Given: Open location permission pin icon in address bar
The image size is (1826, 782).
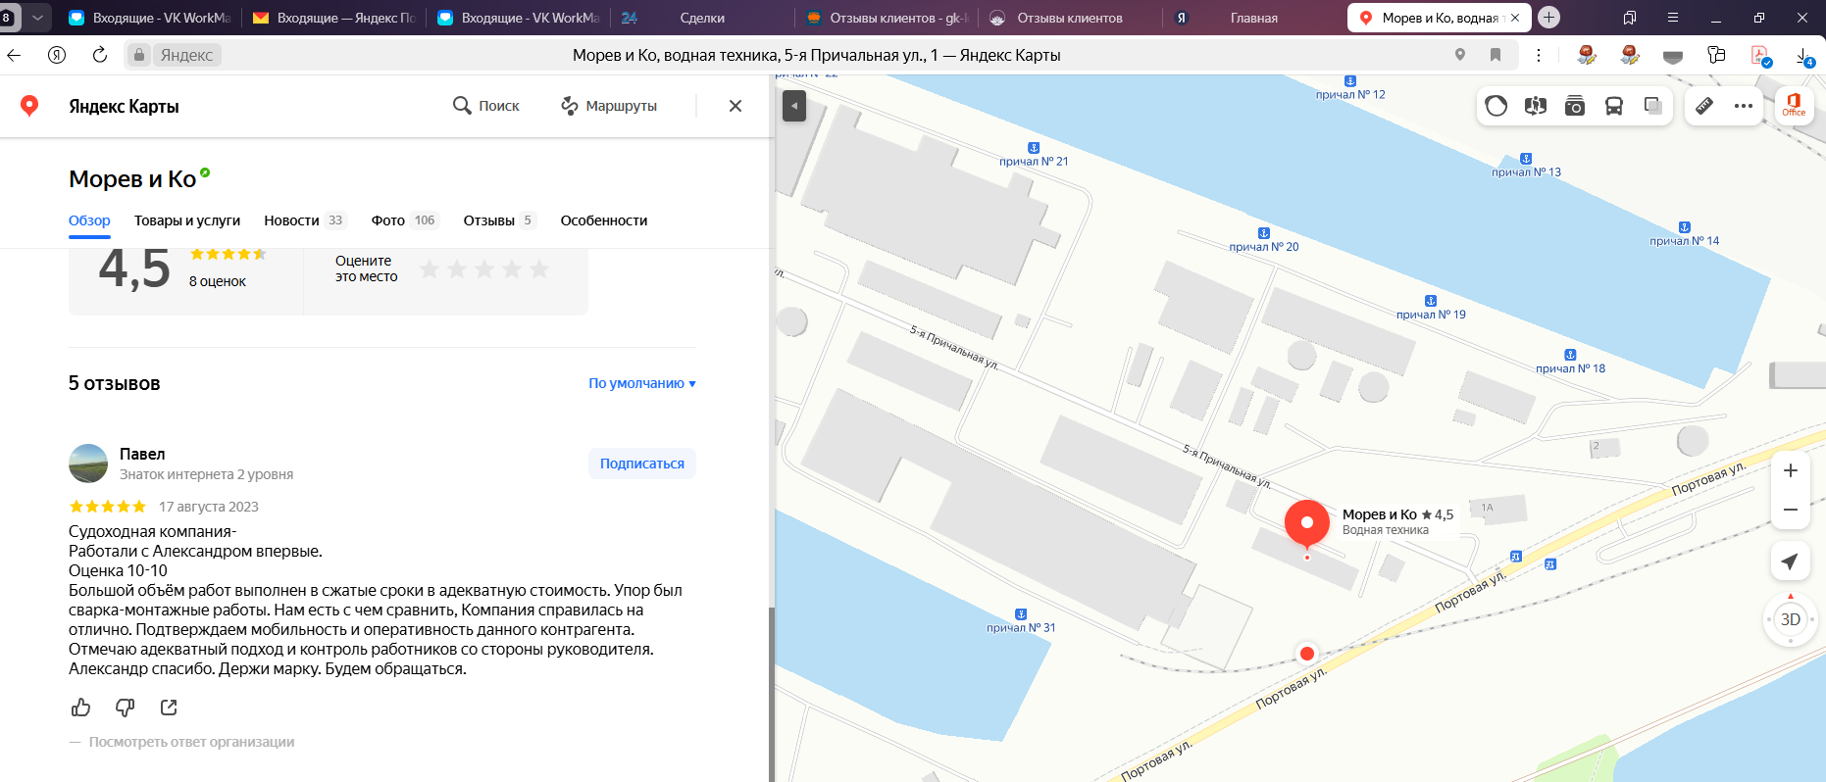Looking at the screenshot, I should coord(1460,55).
